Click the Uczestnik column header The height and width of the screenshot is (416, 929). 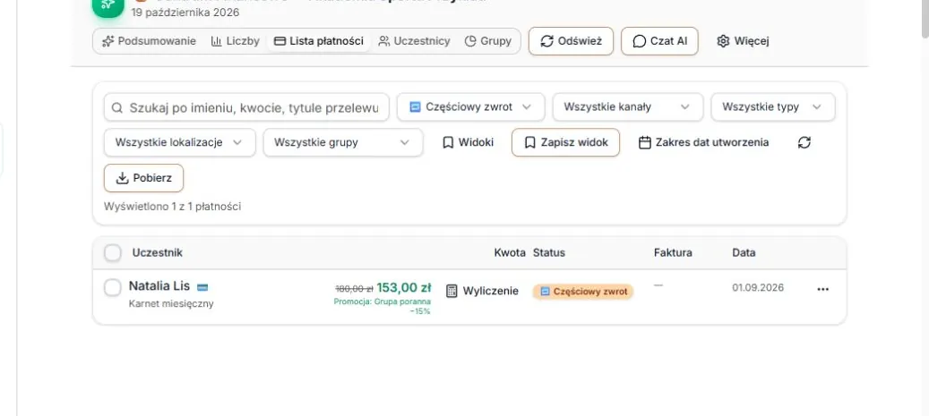coord(157,252)
